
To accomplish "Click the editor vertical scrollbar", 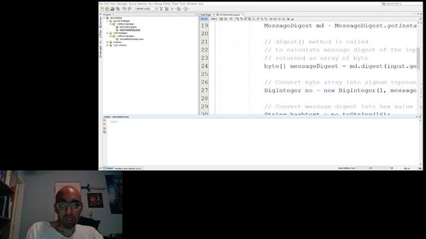I will (419, 58).
